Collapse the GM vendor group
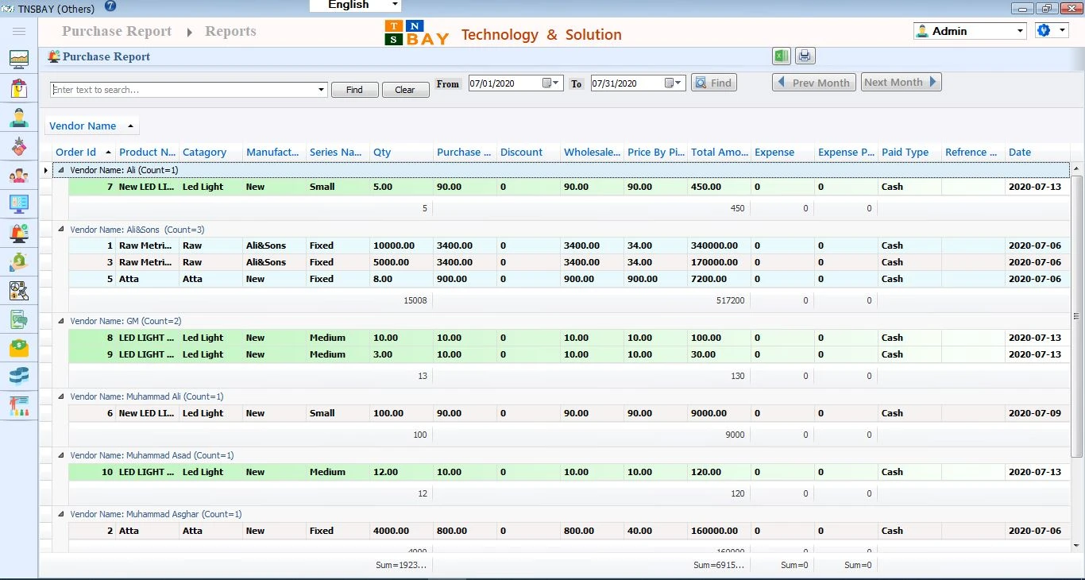 click(61, 321)
